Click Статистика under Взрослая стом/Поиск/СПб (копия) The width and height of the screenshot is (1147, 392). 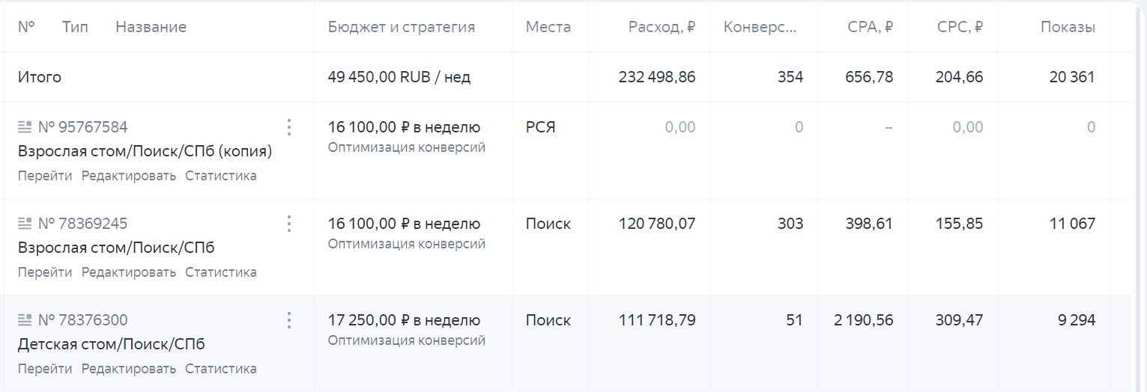221,176
